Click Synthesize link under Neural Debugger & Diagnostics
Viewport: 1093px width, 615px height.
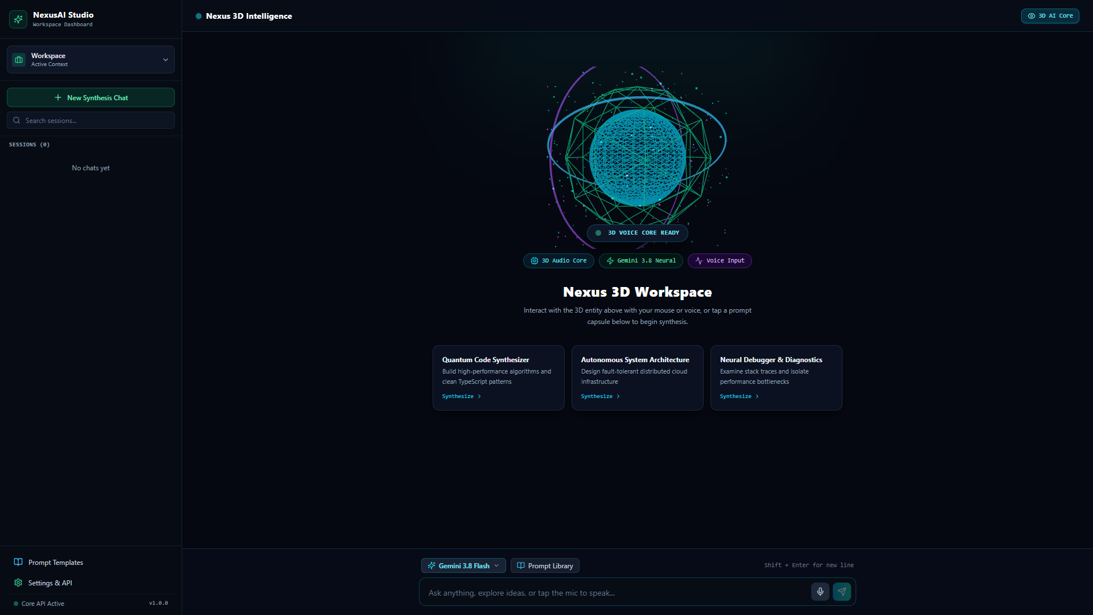(x=739, y=396)
